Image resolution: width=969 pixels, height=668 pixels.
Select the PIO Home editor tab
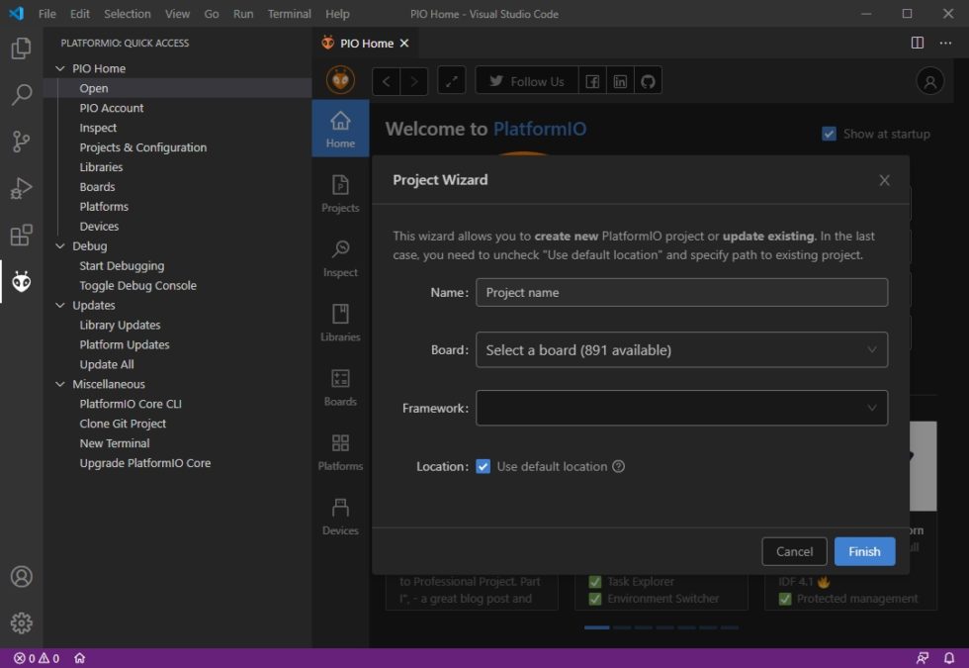coord(364,43)
